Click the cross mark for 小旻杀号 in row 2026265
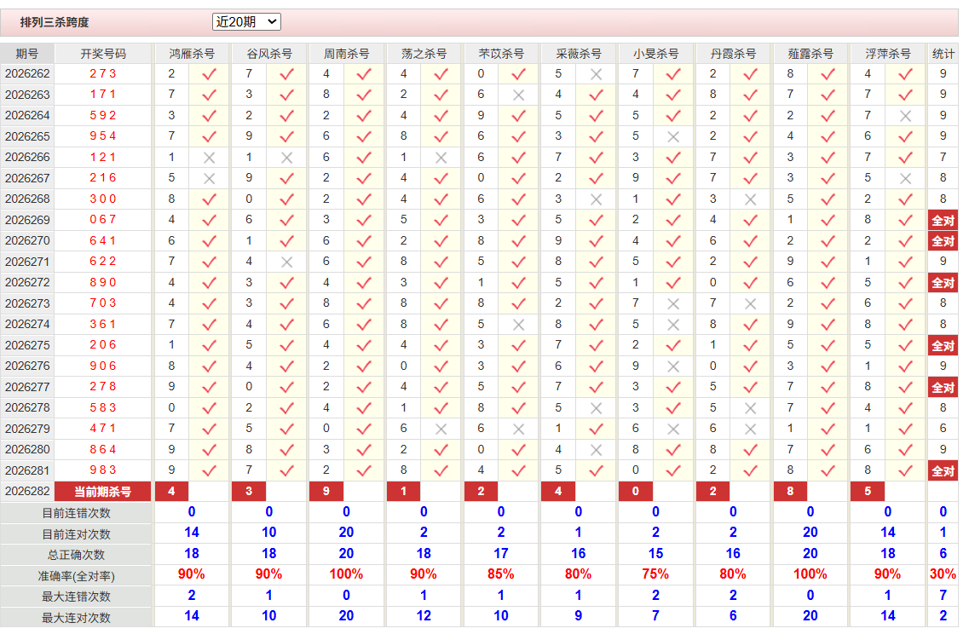Viewport: 969px width, 640px height. pos(673,137)
